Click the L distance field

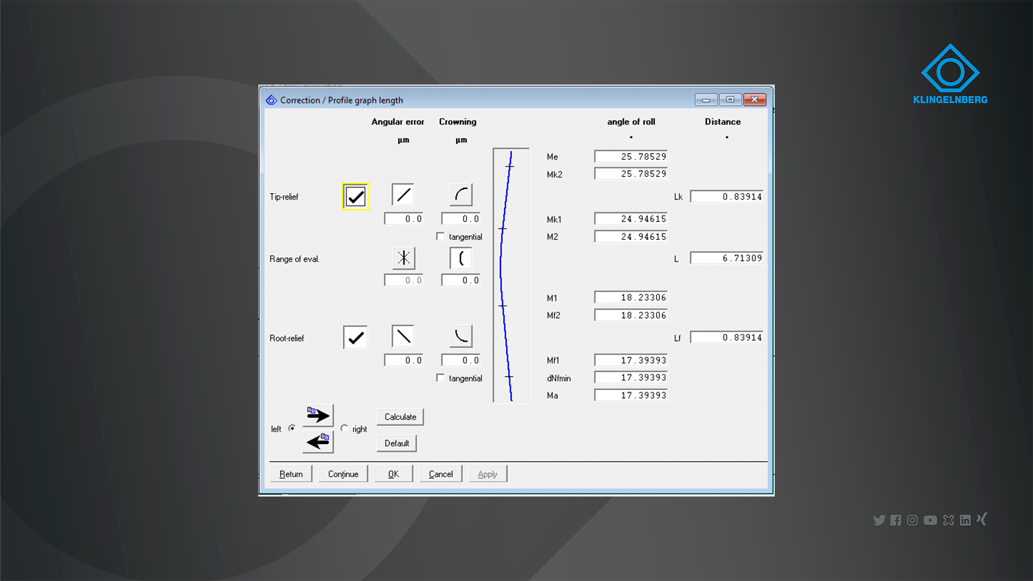click(727, 258)
